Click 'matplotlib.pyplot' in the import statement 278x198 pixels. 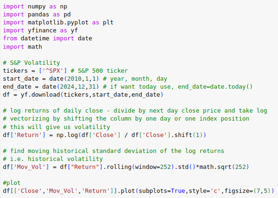58,23
